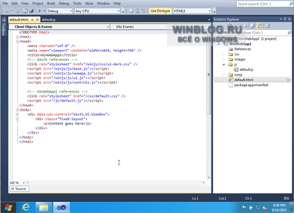Expand the winjs folder in Solution Explorer
Image resolution: width=294 pixels, height=213 pixels.
coord(224,74)
